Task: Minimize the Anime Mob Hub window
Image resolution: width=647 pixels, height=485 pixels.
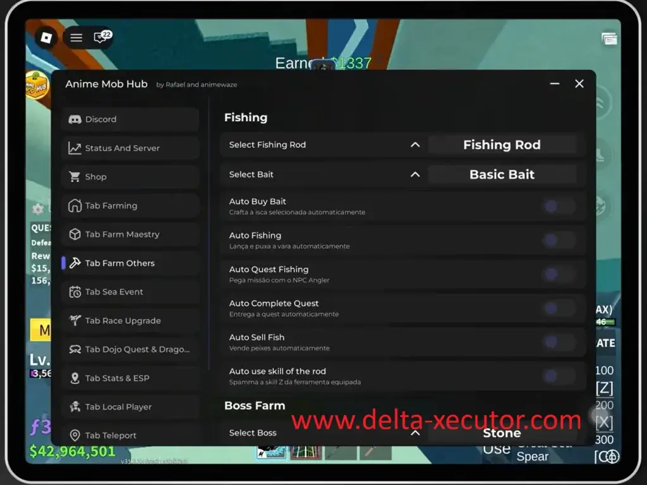Action: [555, 84]
